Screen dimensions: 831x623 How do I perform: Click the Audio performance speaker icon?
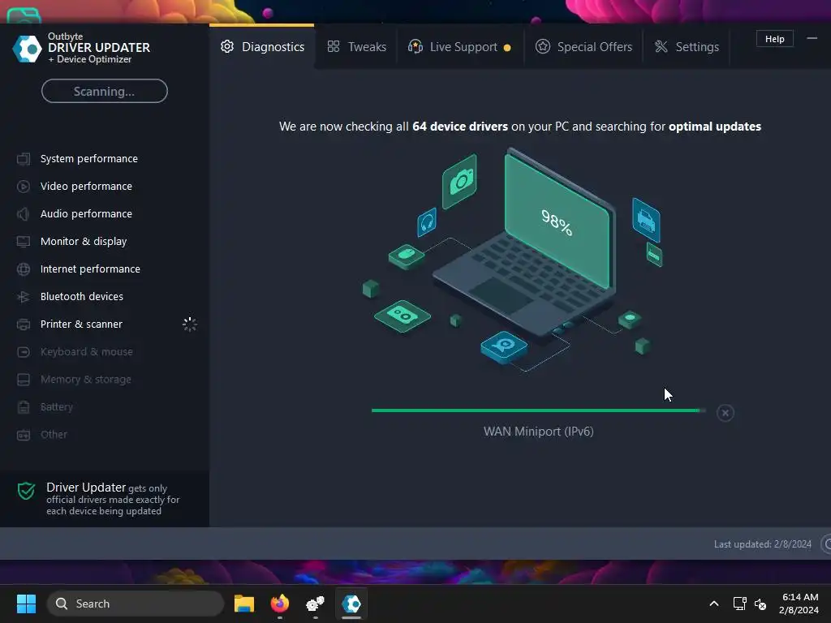coord(24,214)
